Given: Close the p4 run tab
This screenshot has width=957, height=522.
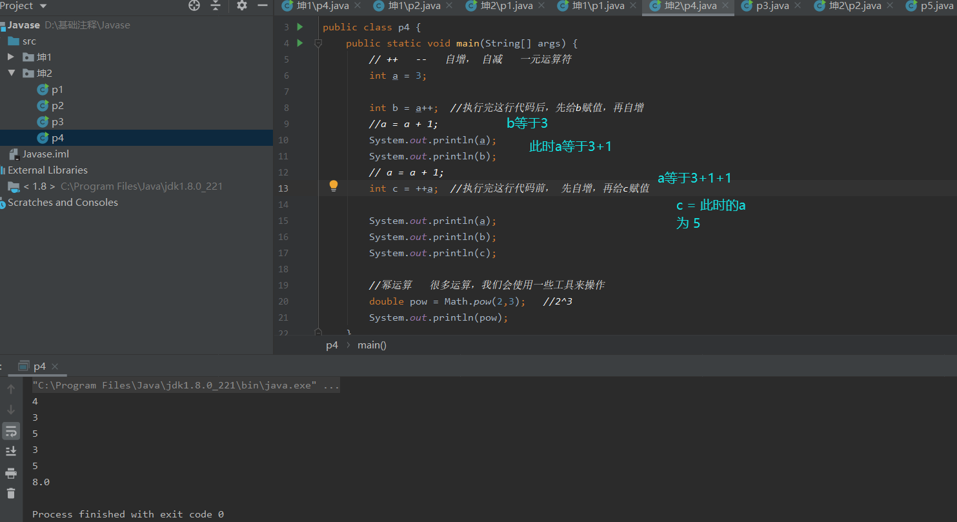Looking at the screenshot, I should pos(55,366).
